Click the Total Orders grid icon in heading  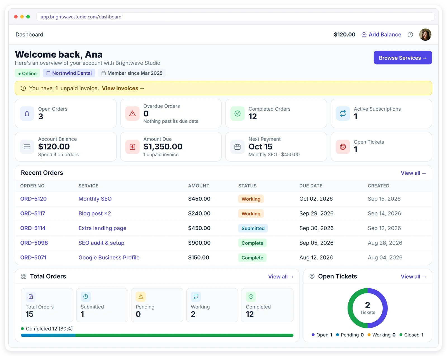click(x=24, y=276)
